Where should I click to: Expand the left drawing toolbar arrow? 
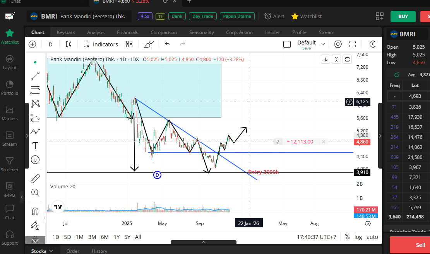(x=27, y=135)
